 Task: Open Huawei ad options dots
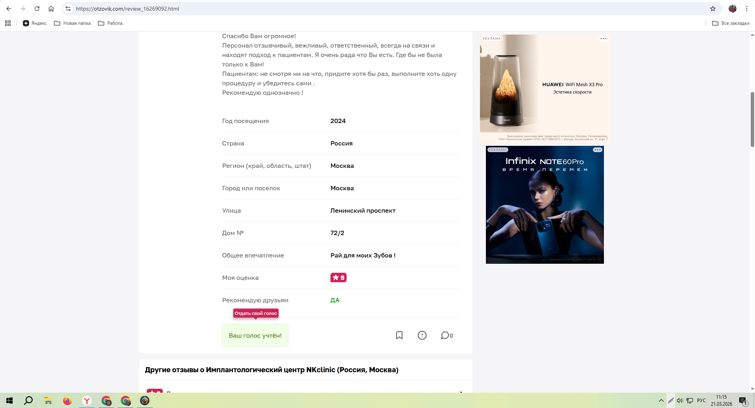(x=604, y=39)
